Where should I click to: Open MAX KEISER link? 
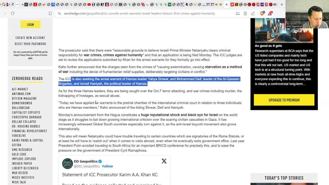pos(20,173)
